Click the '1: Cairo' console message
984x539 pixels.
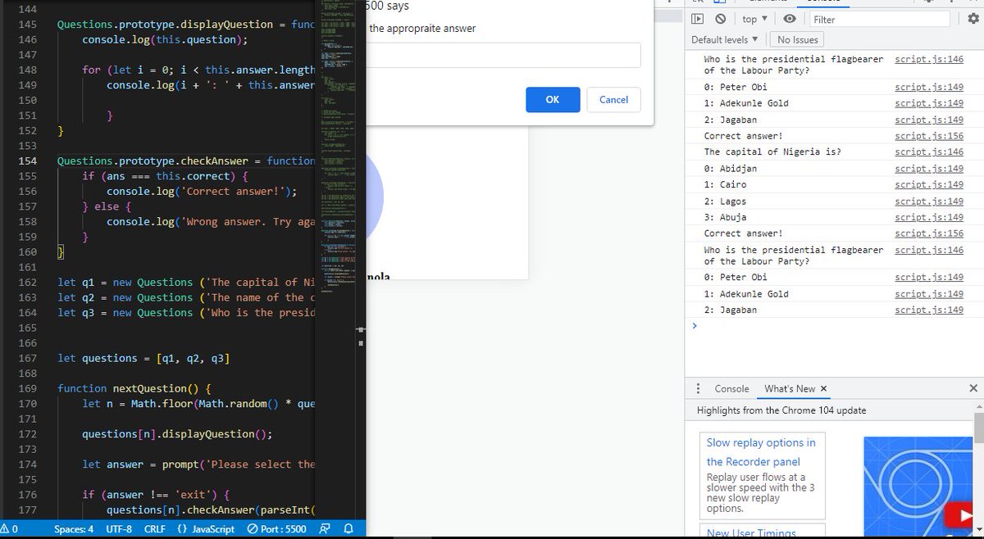[x=725, y=184]
